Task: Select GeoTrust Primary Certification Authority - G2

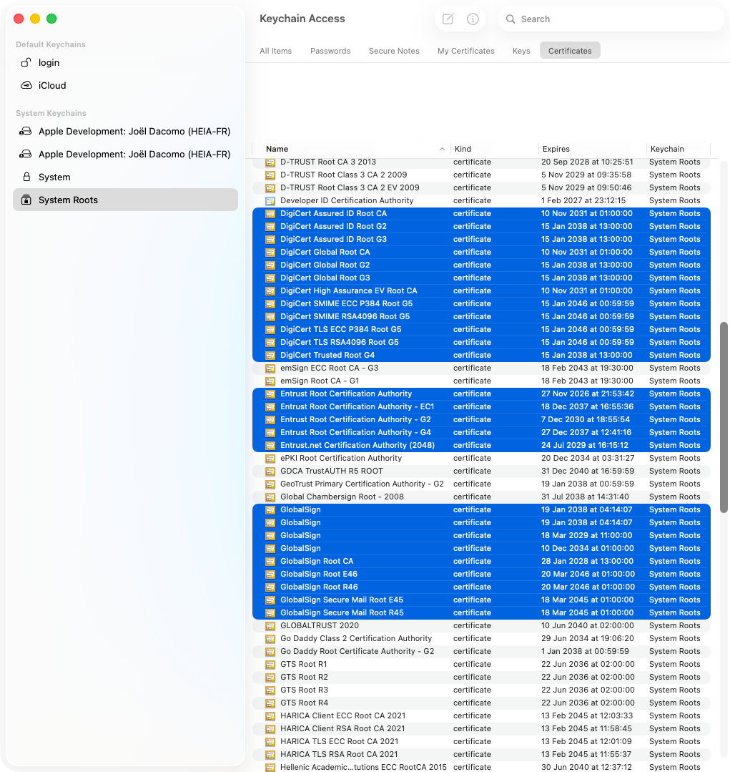Action: 481,484
